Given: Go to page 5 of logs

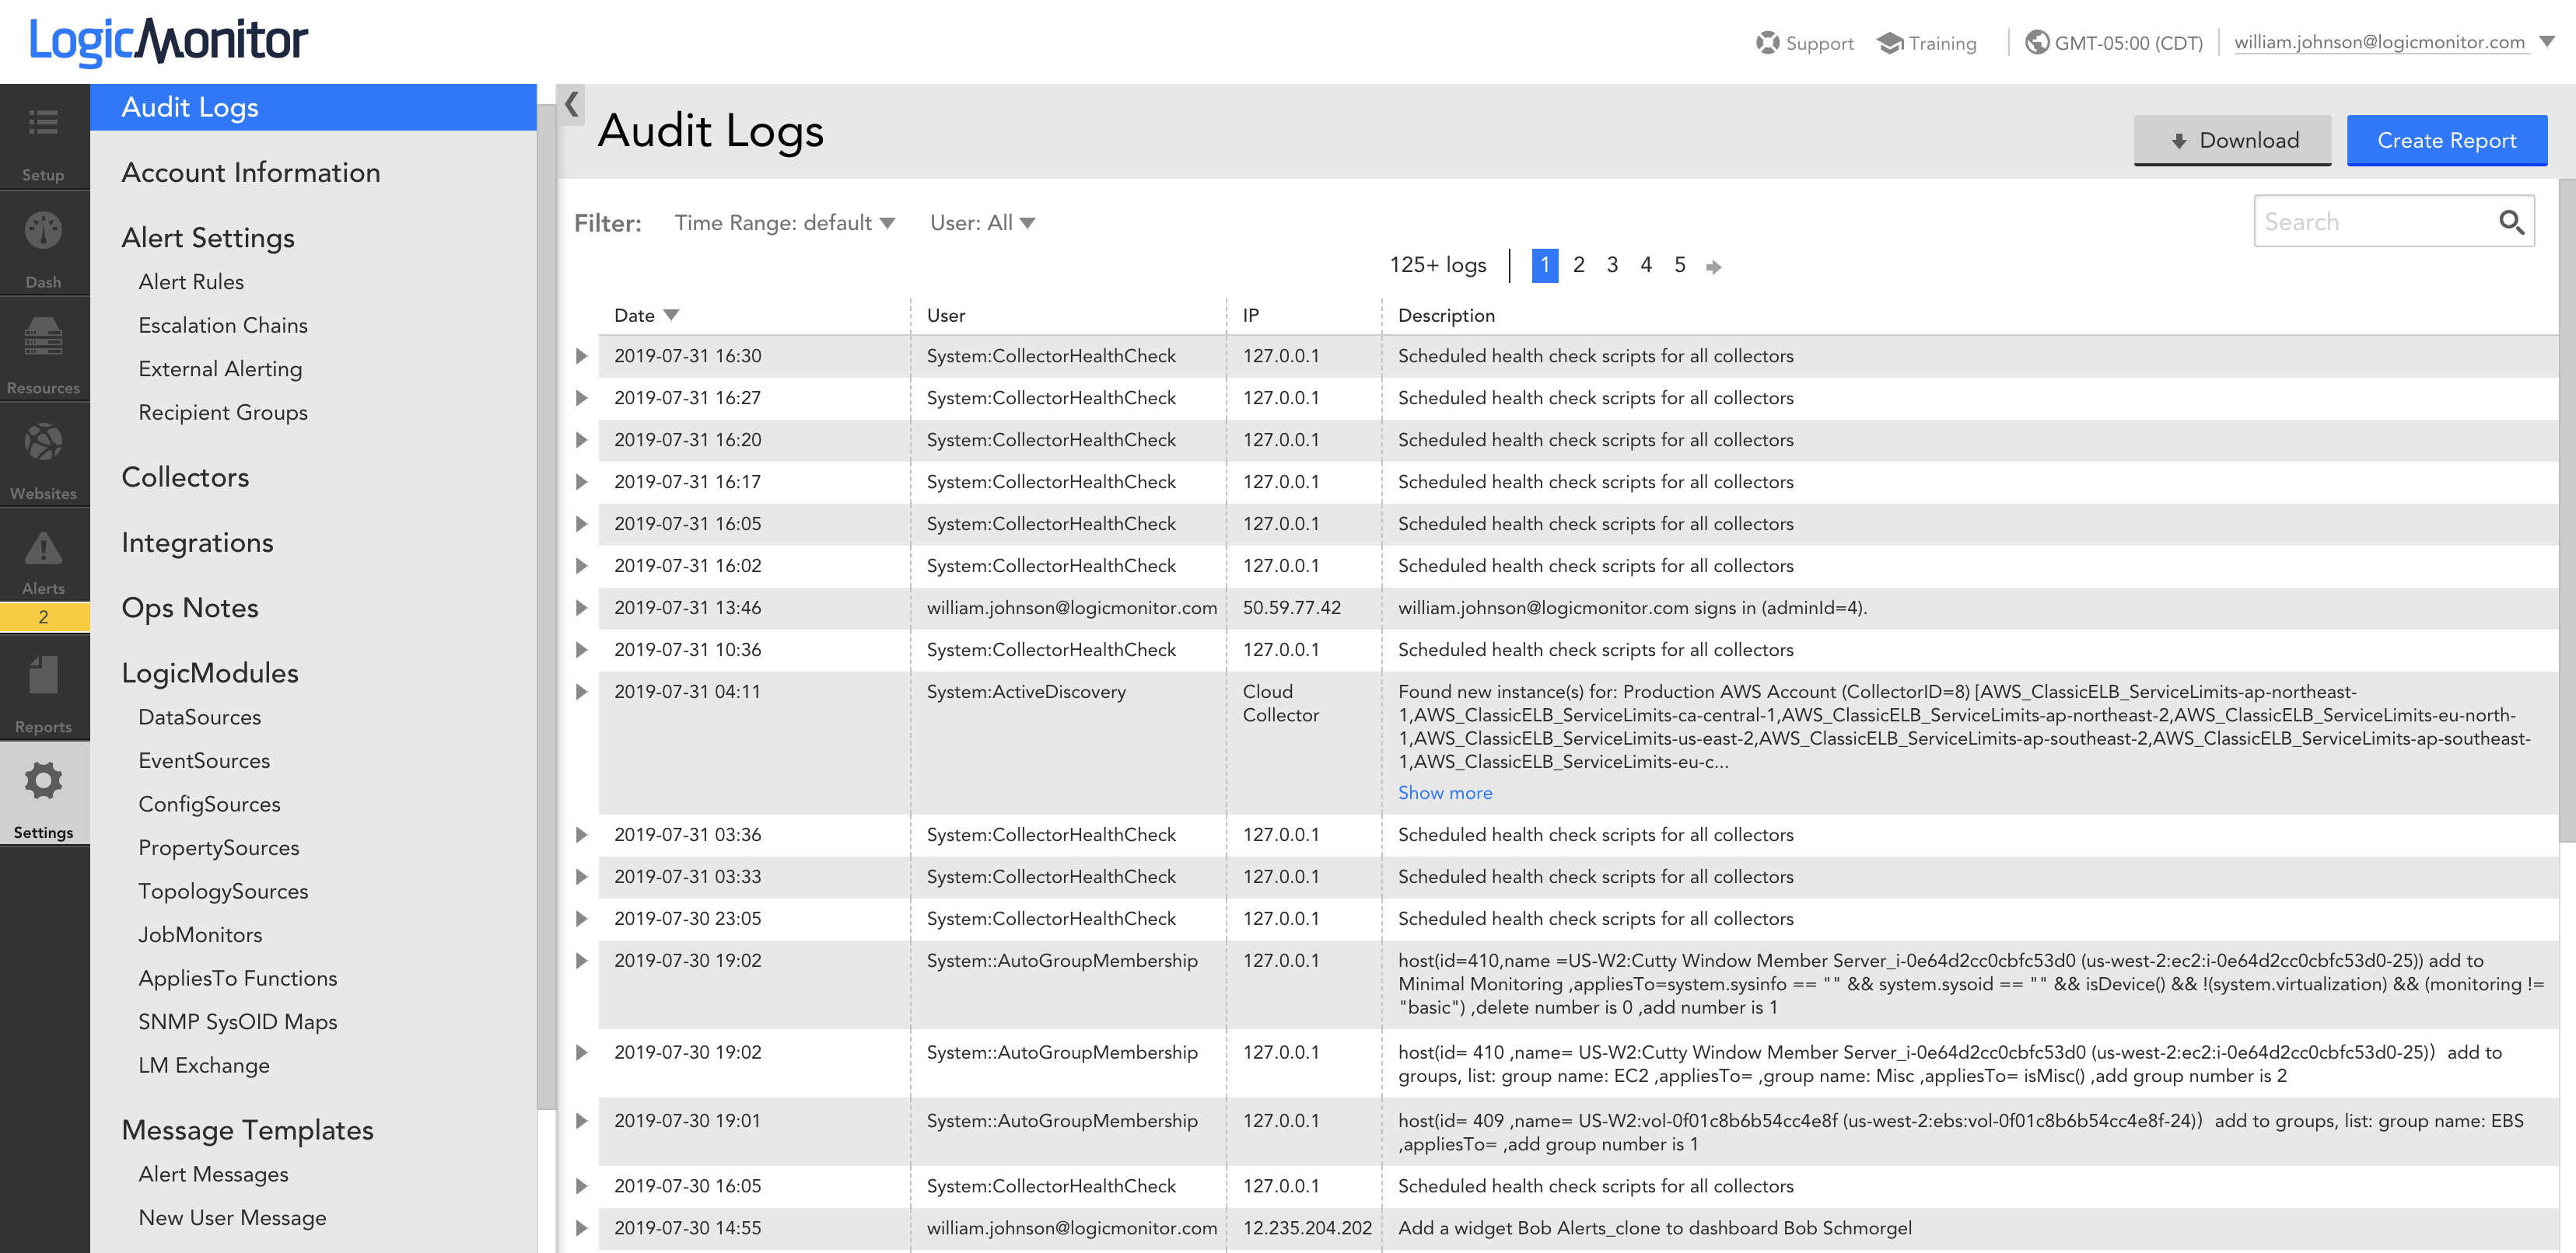Looking at the screenshot, I should click(x=1680, y=265).
